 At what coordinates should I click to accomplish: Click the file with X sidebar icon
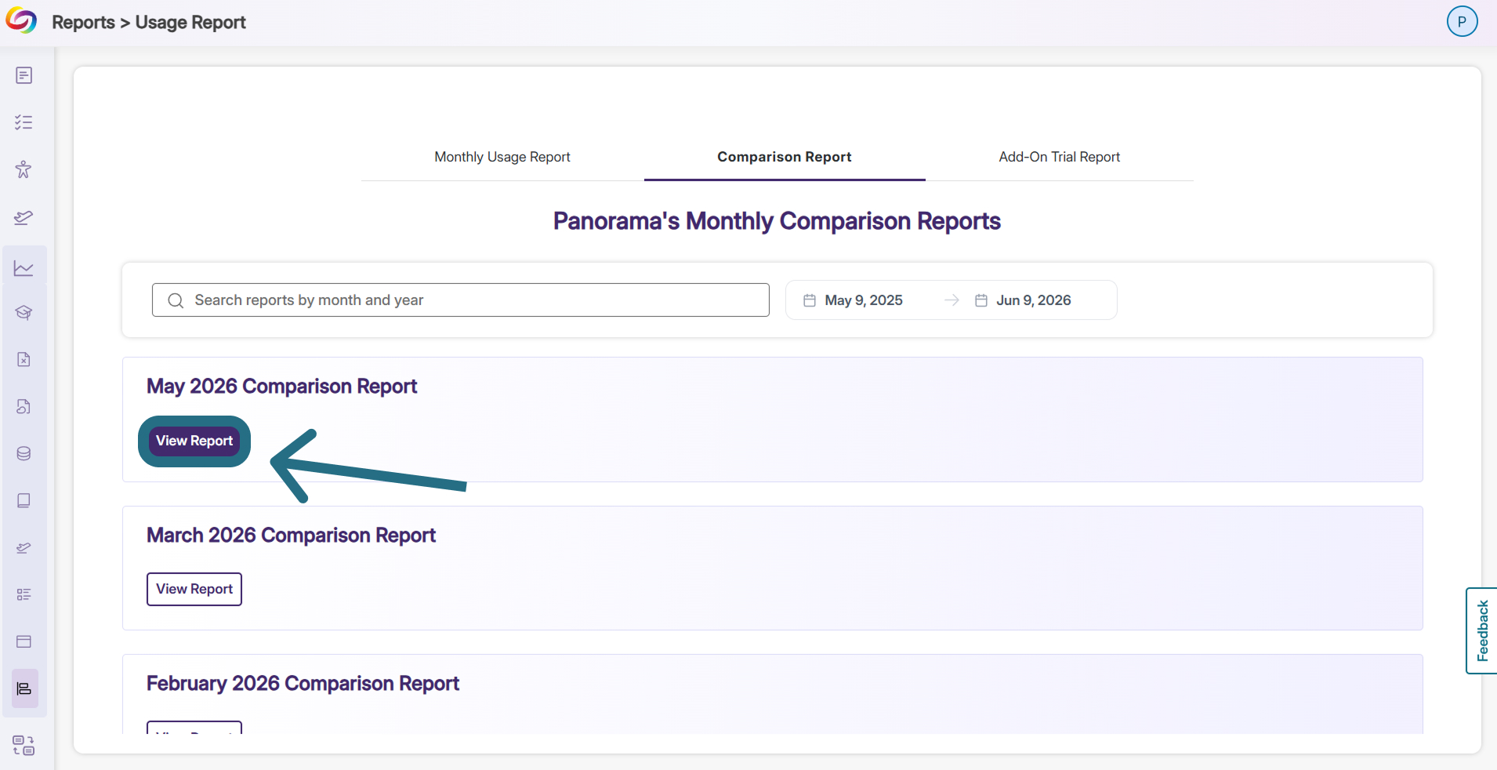[24, 359]
